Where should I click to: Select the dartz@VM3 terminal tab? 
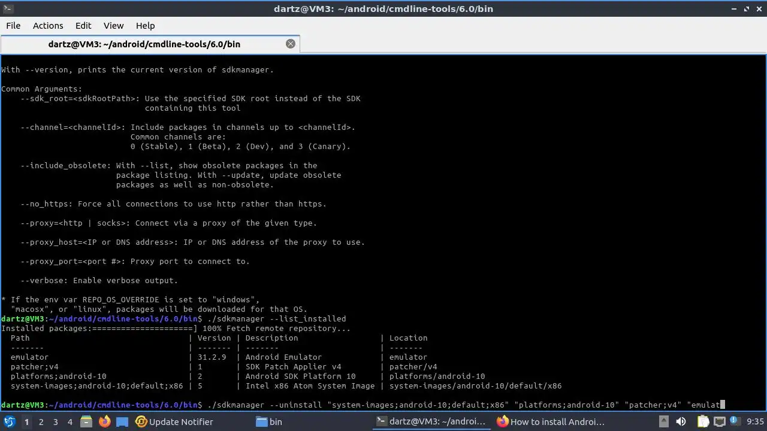(x=144, y=44)
